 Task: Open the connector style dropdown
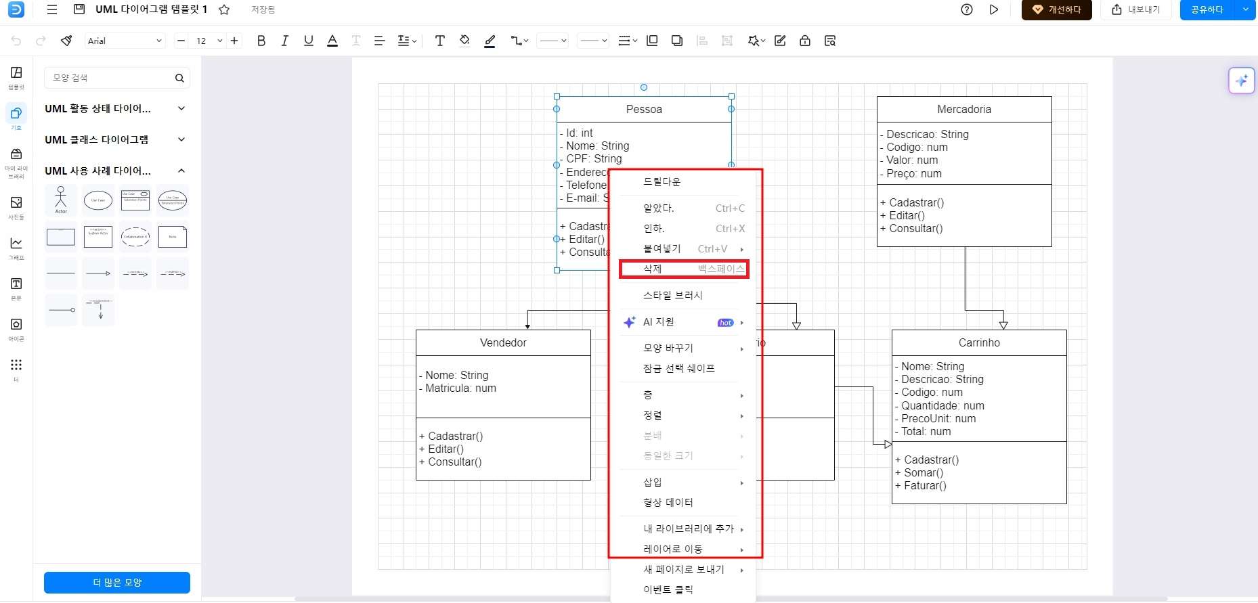pos(519,41)
